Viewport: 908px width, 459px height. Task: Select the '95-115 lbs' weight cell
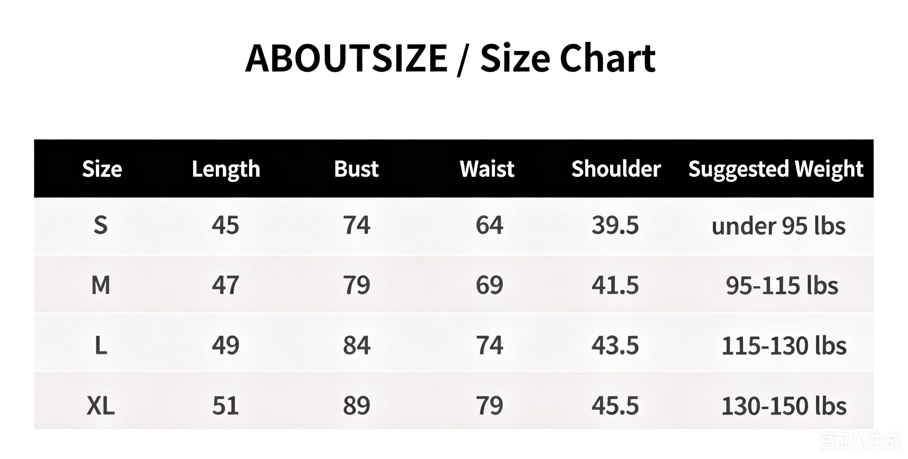pyautogui.click(x=782, y=285)
